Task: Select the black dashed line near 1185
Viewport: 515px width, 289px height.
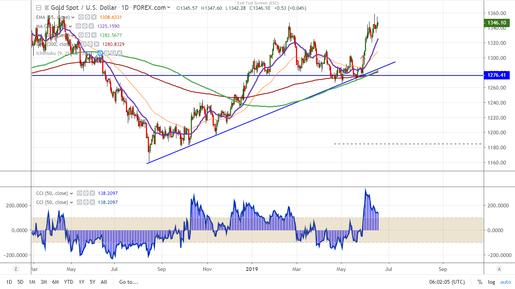Action: pyautogui.click(x=408, y=144)
